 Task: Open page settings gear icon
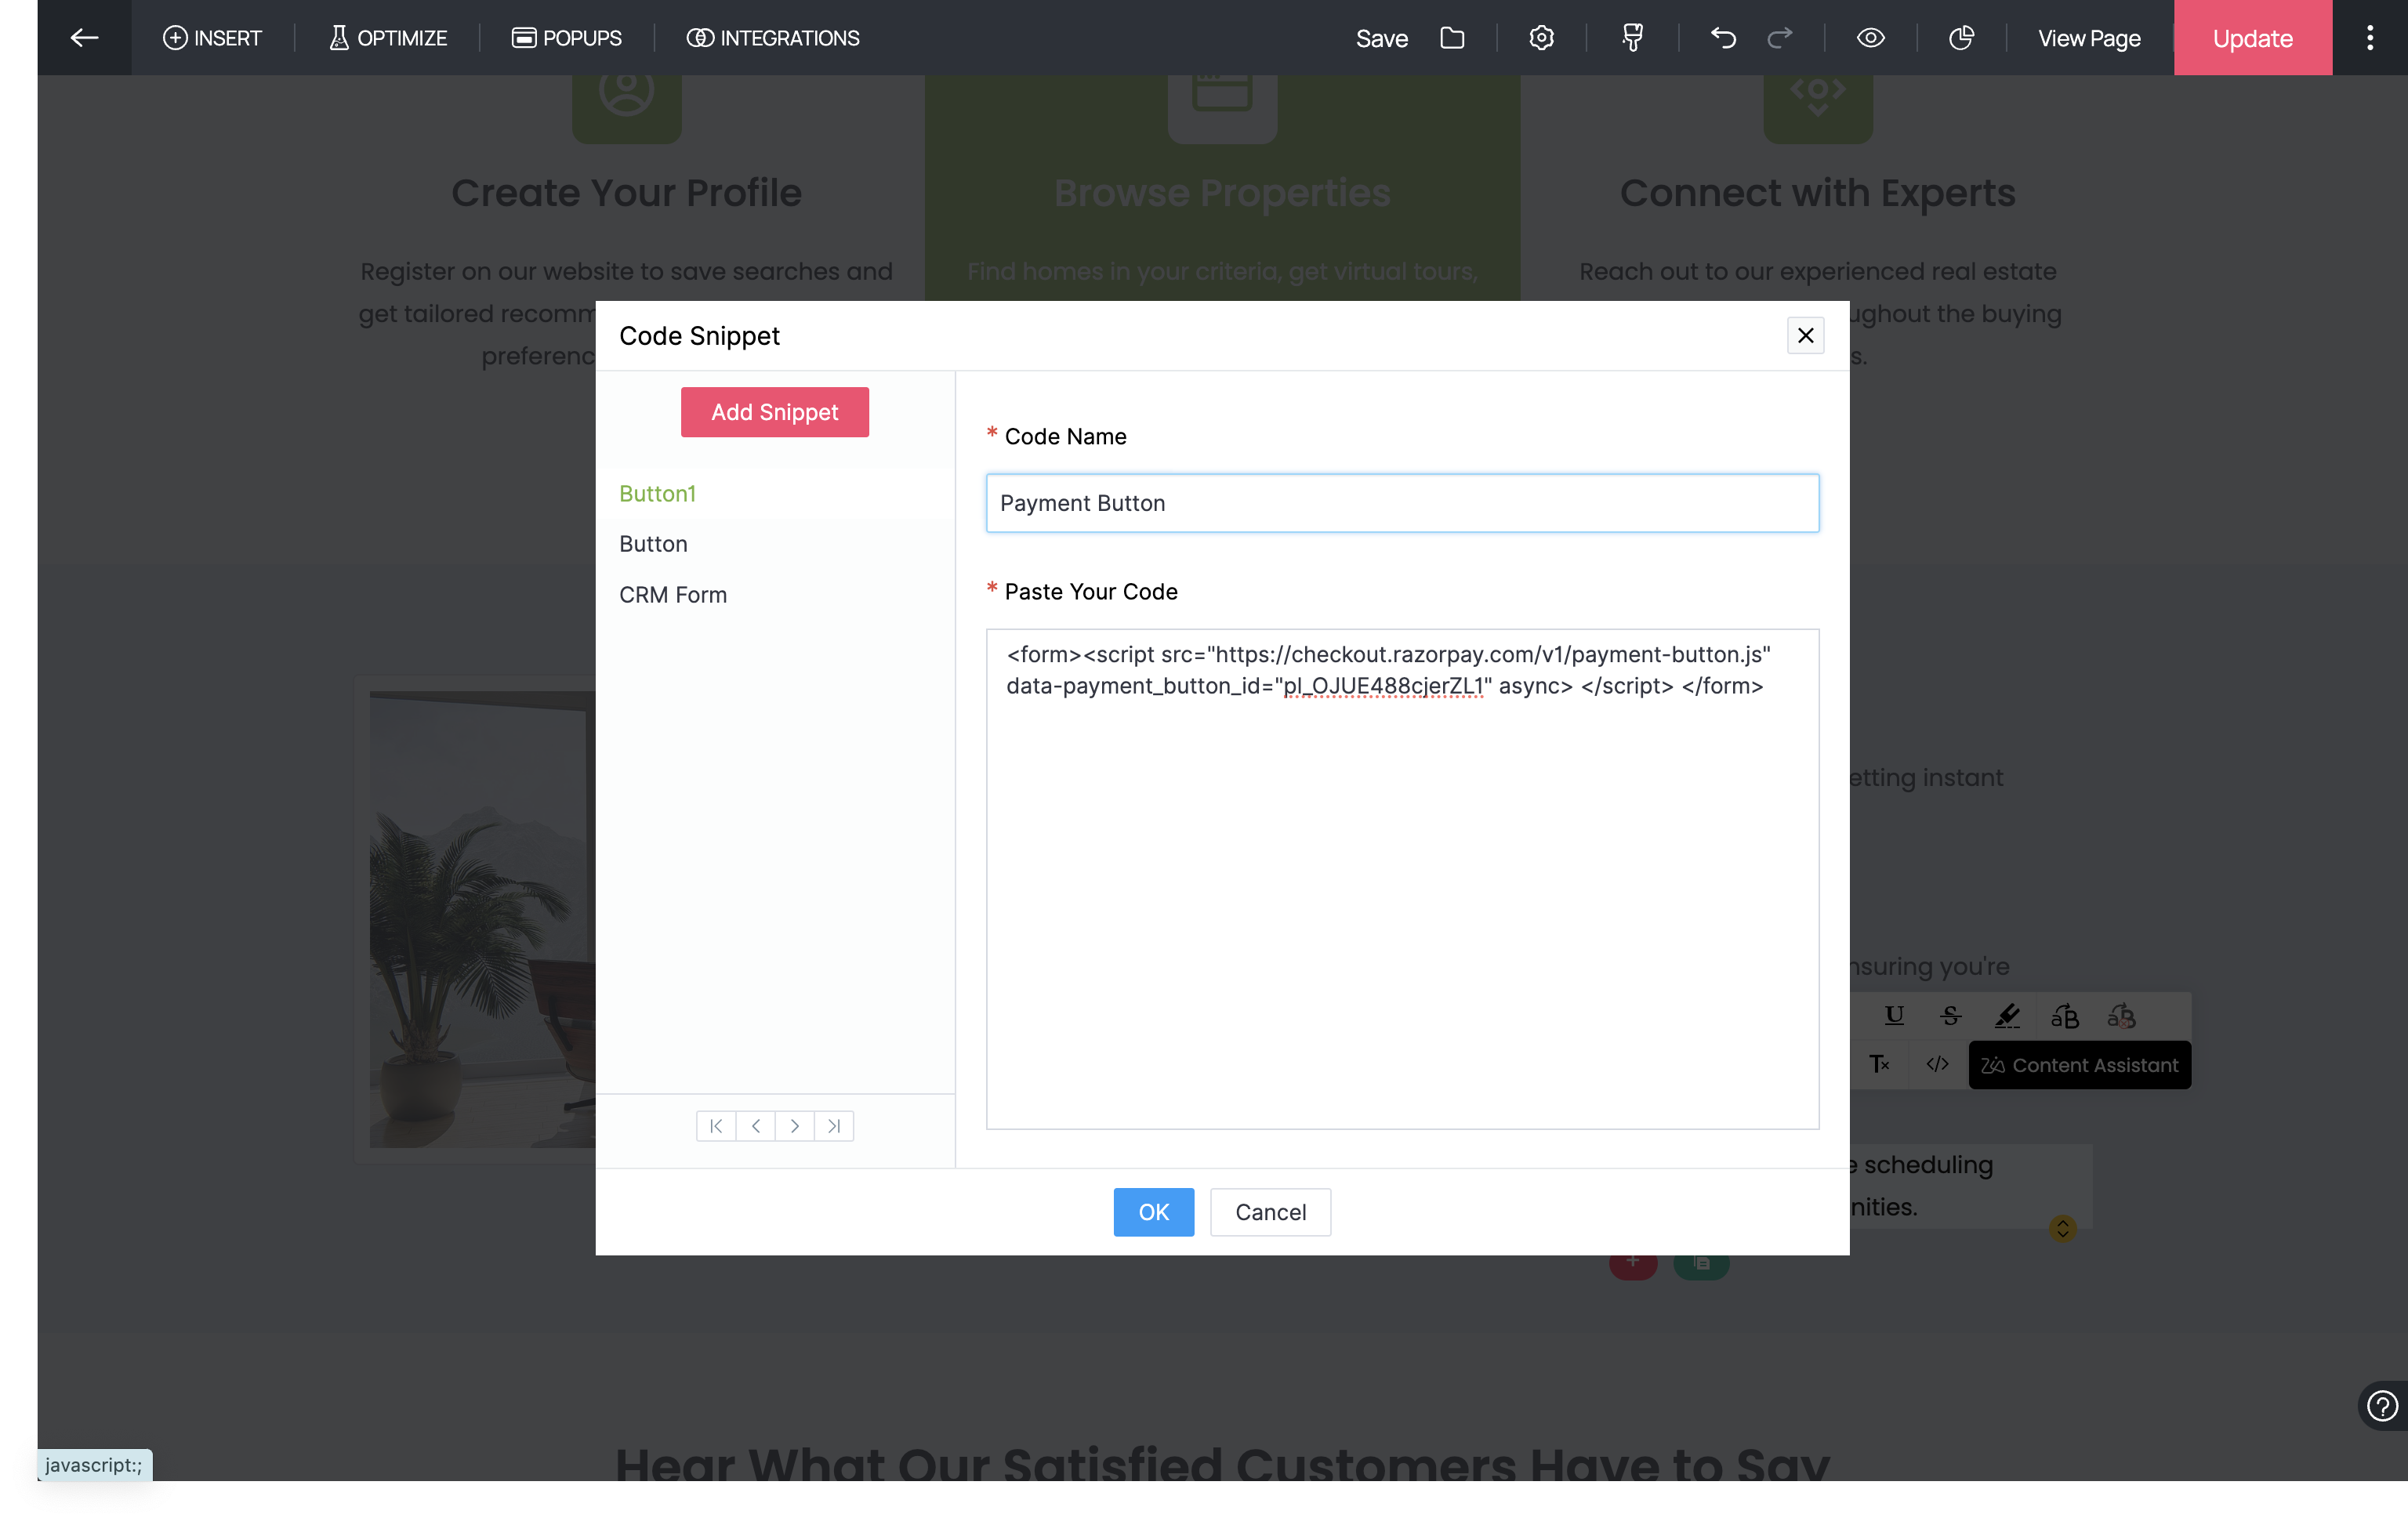point(1541,38)
